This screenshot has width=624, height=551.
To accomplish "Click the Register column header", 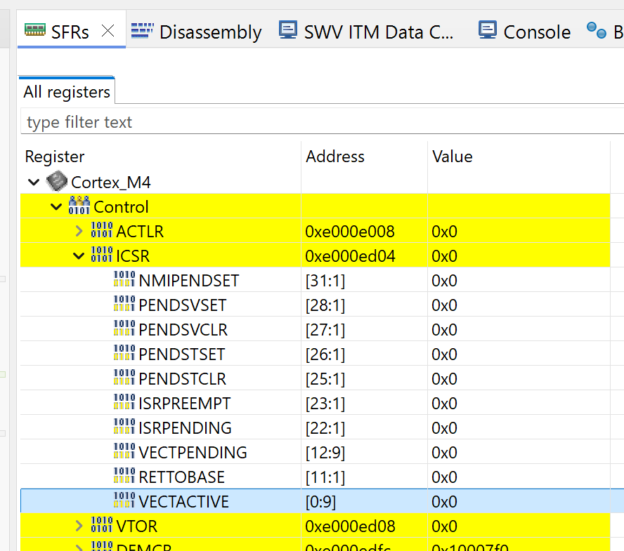I will coord(161,157).
